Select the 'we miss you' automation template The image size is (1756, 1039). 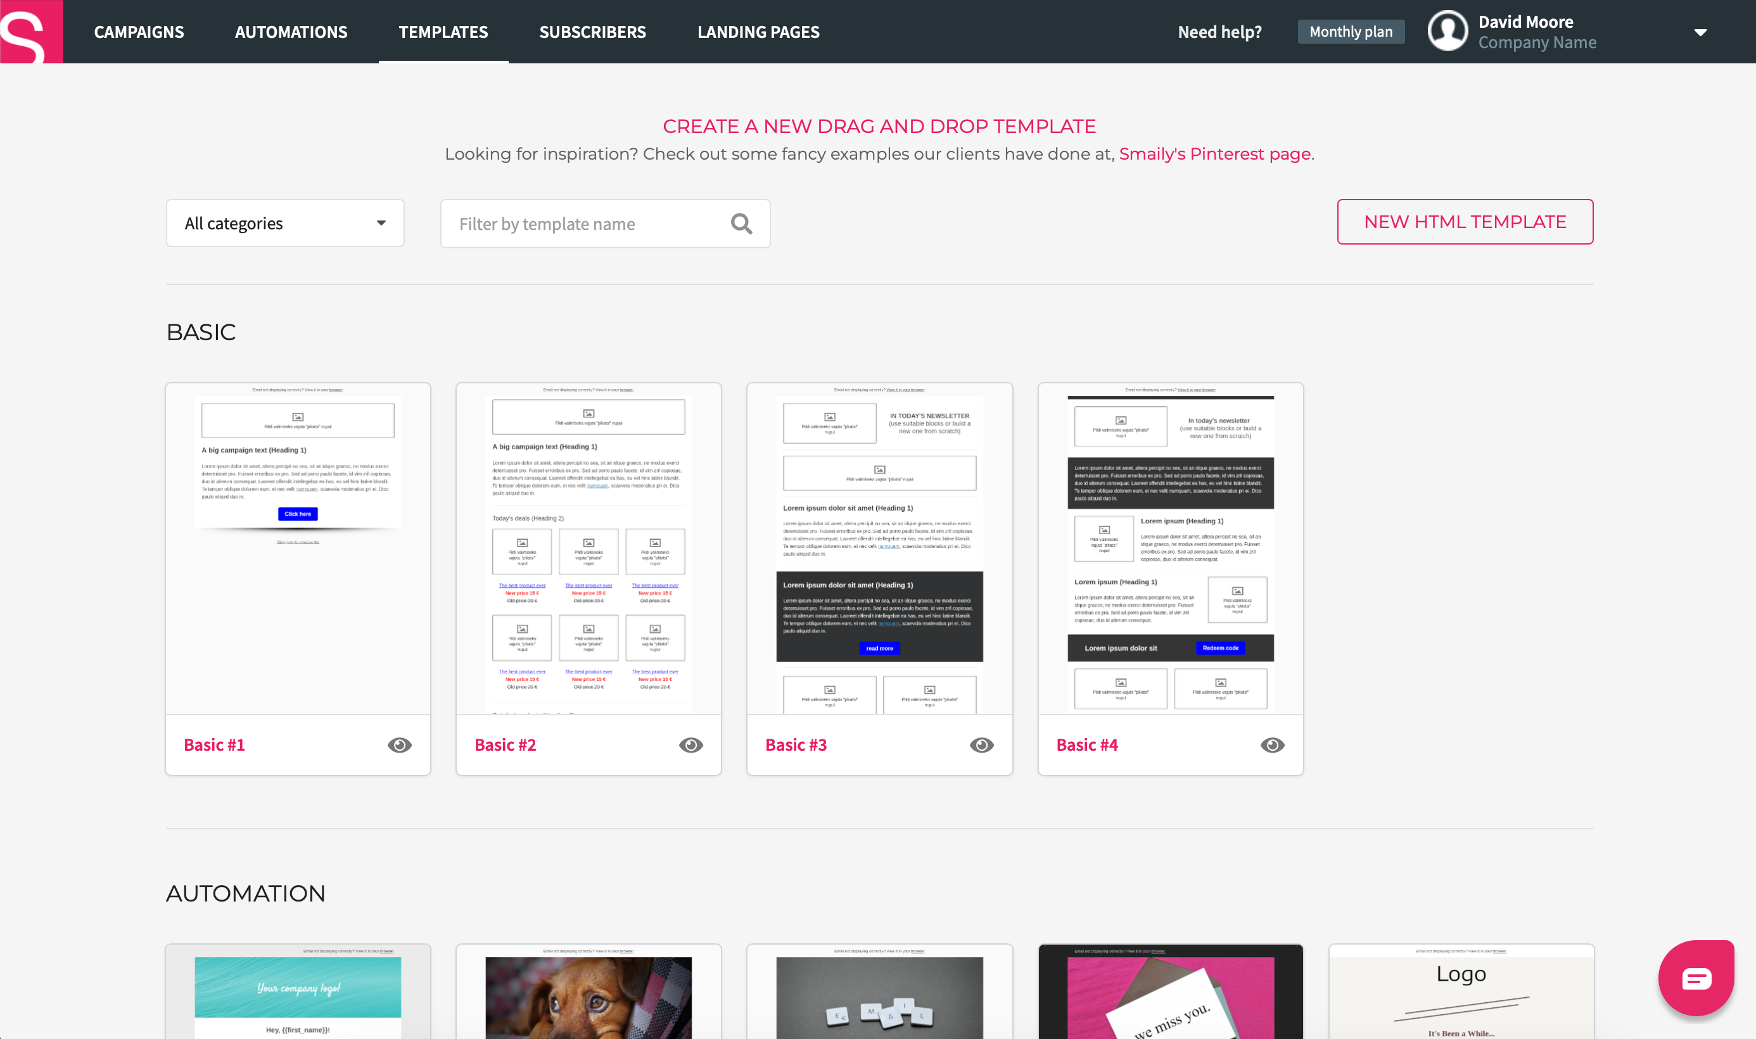tap(1170, 991)
